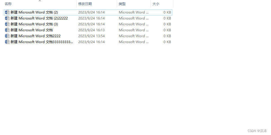The width and height of the screenshot is (271, 135).
Task: Select file 新建 Microsoft Word 文档 (3)
Action: point(34,24)
